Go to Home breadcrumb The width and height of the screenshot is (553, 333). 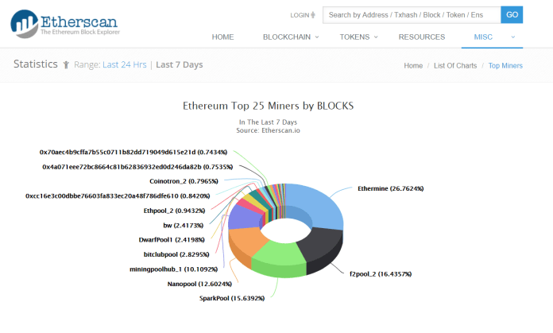coord(413,66)
